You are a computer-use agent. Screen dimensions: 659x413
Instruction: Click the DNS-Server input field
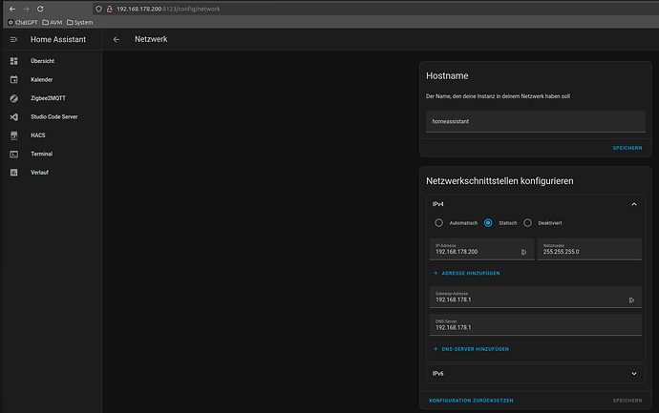click(x=536, y=325)
